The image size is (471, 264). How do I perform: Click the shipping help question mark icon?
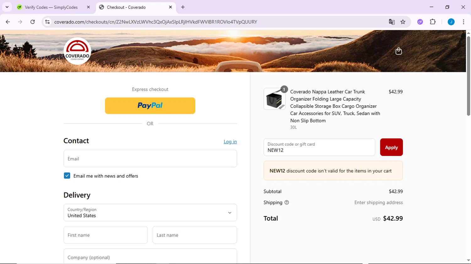coord(287,203)
